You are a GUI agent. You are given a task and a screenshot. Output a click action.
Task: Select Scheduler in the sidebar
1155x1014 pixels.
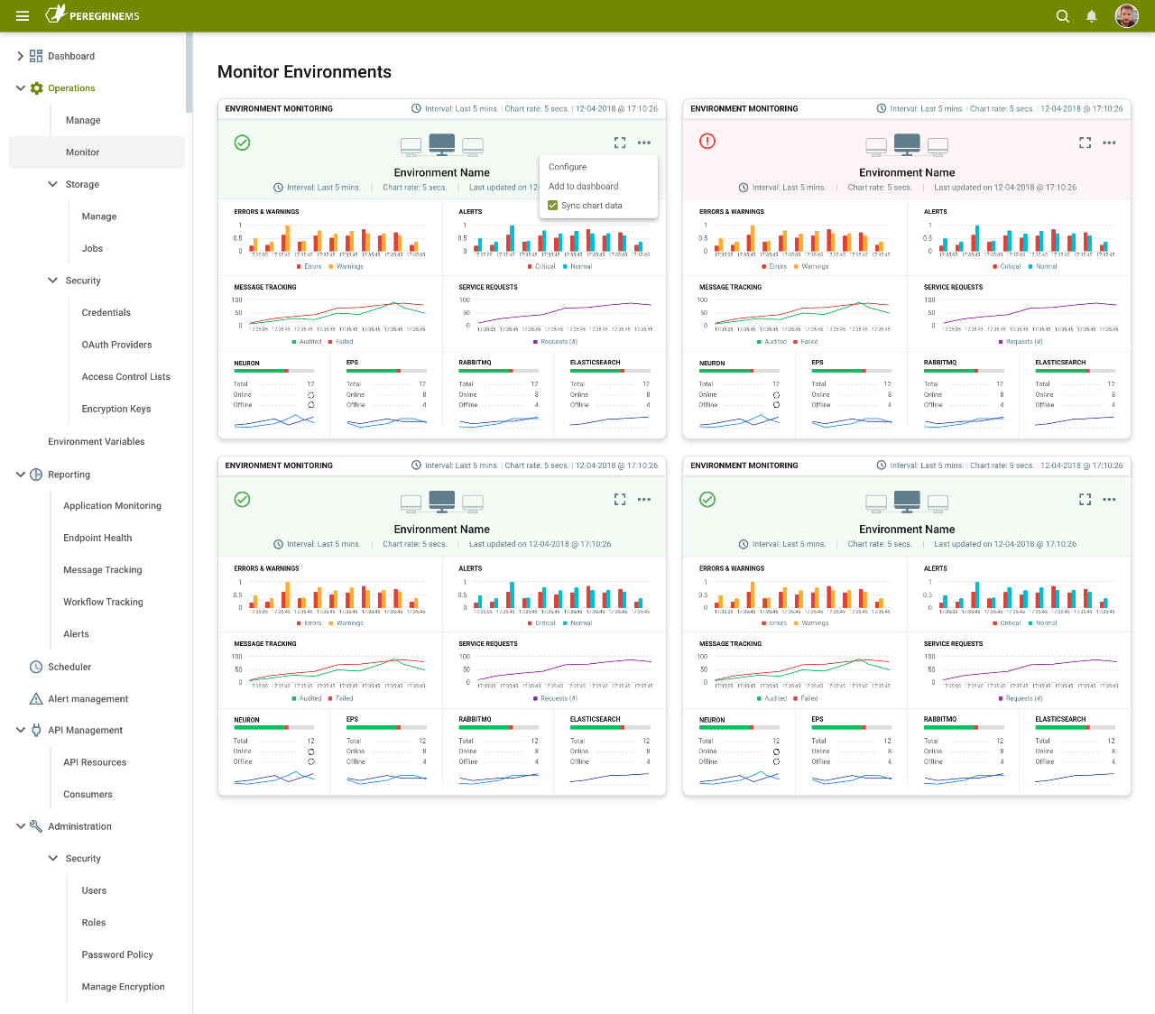[x=69, y=667]
